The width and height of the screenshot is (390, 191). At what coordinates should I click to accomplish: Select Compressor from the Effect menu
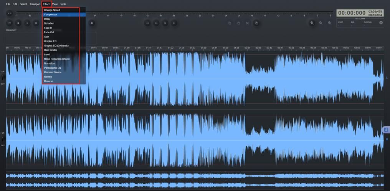[51, 15]
